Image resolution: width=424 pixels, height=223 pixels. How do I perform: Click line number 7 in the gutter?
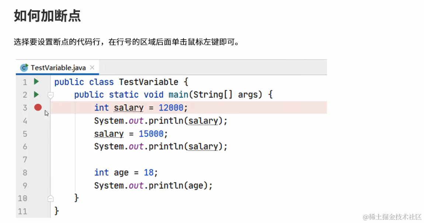[x=25, y=160]
